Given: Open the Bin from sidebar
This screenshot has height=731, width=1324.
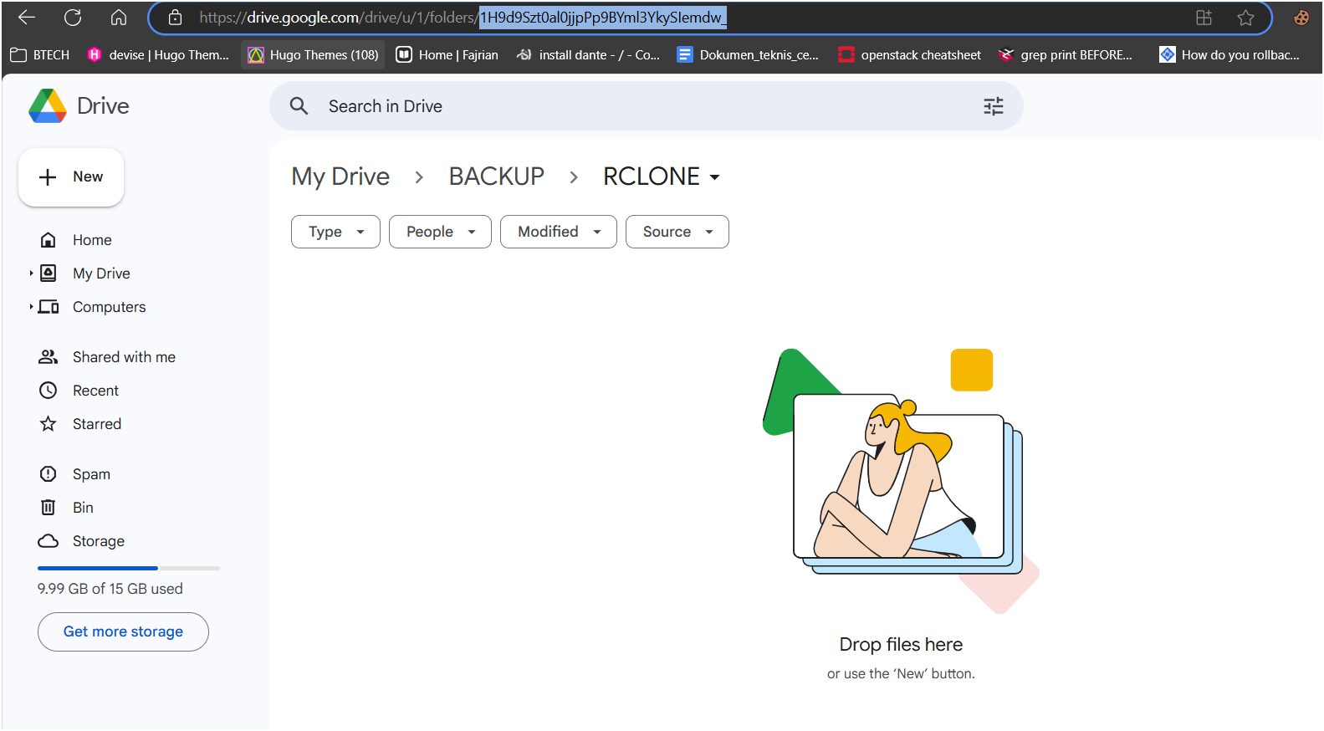Looking at the screenshot, I should tap(83, 508).
